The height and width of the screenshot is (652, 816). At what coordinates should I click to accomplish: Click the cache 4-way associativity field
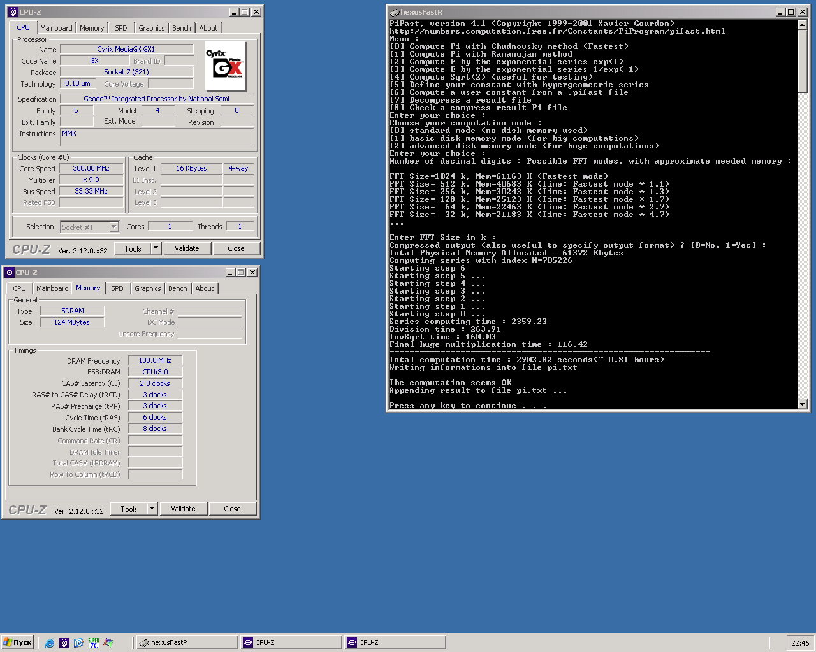tap(238, 169)
